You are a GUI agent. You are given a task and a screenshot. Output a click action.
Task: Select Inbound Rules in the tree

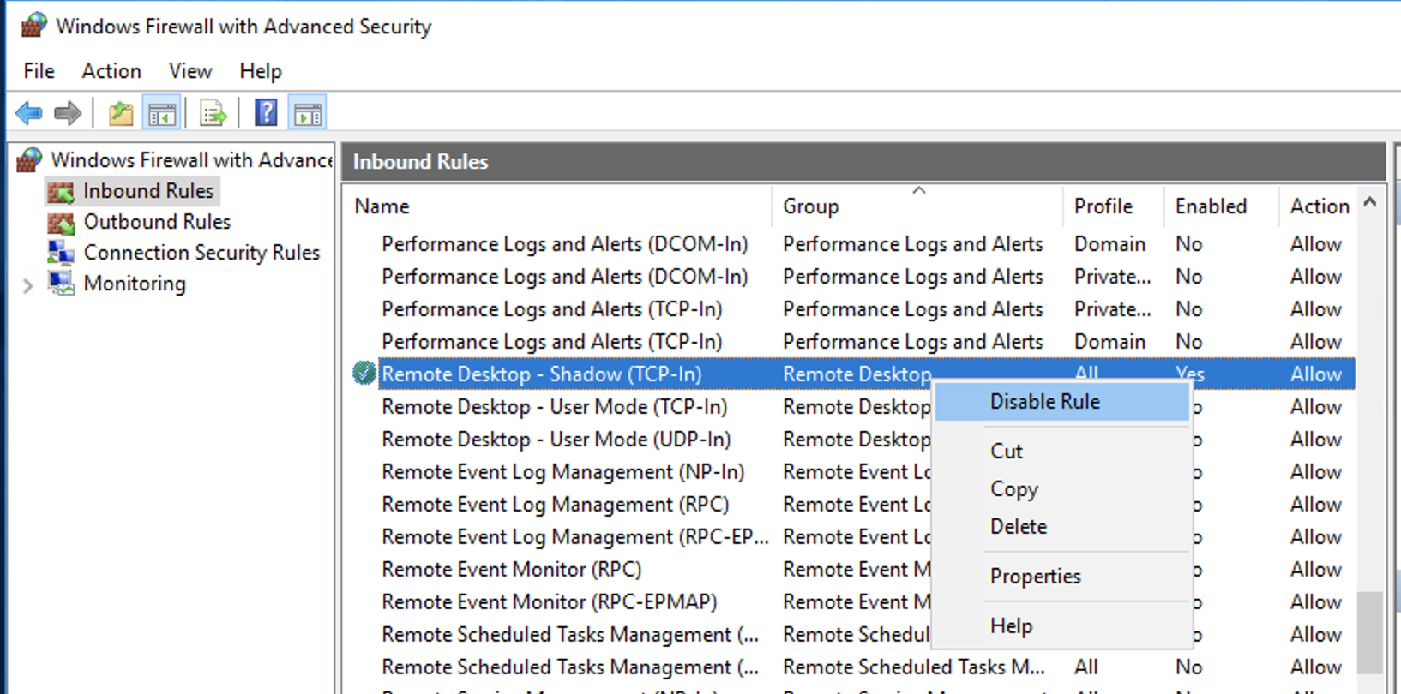pyautogui.click(x=148, y=191)
